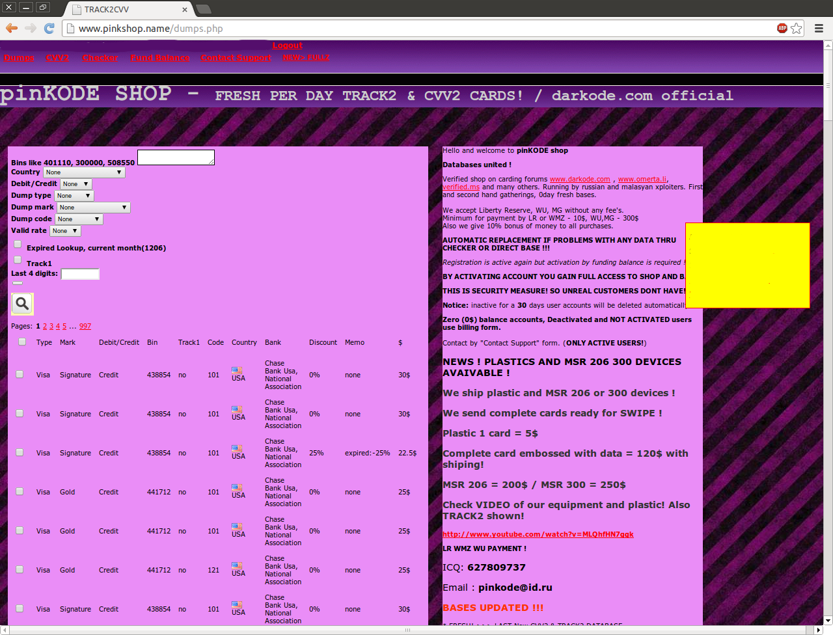Open the verified.ms link
The height and width of the screenshot is (635, 833).
point(461,187)
